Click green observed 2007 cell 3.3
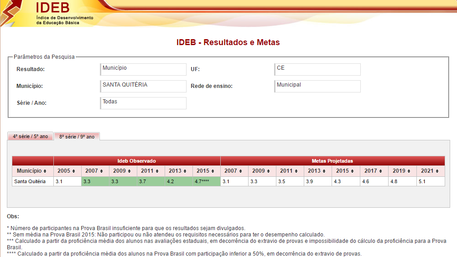 (95, 181)
